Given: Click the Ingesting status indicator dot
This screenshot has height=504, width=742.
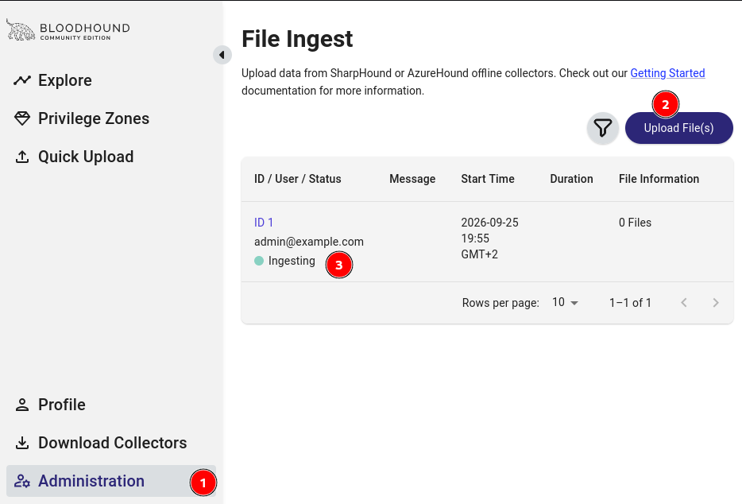Looking at the screenshot, I should (259, 261).
